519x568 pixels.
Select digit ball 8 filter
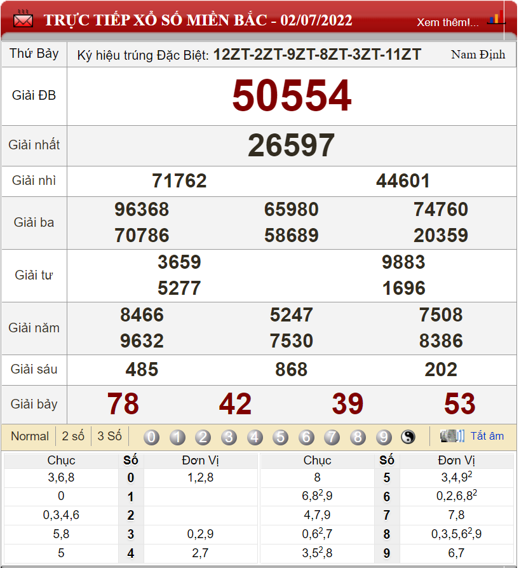358,437
